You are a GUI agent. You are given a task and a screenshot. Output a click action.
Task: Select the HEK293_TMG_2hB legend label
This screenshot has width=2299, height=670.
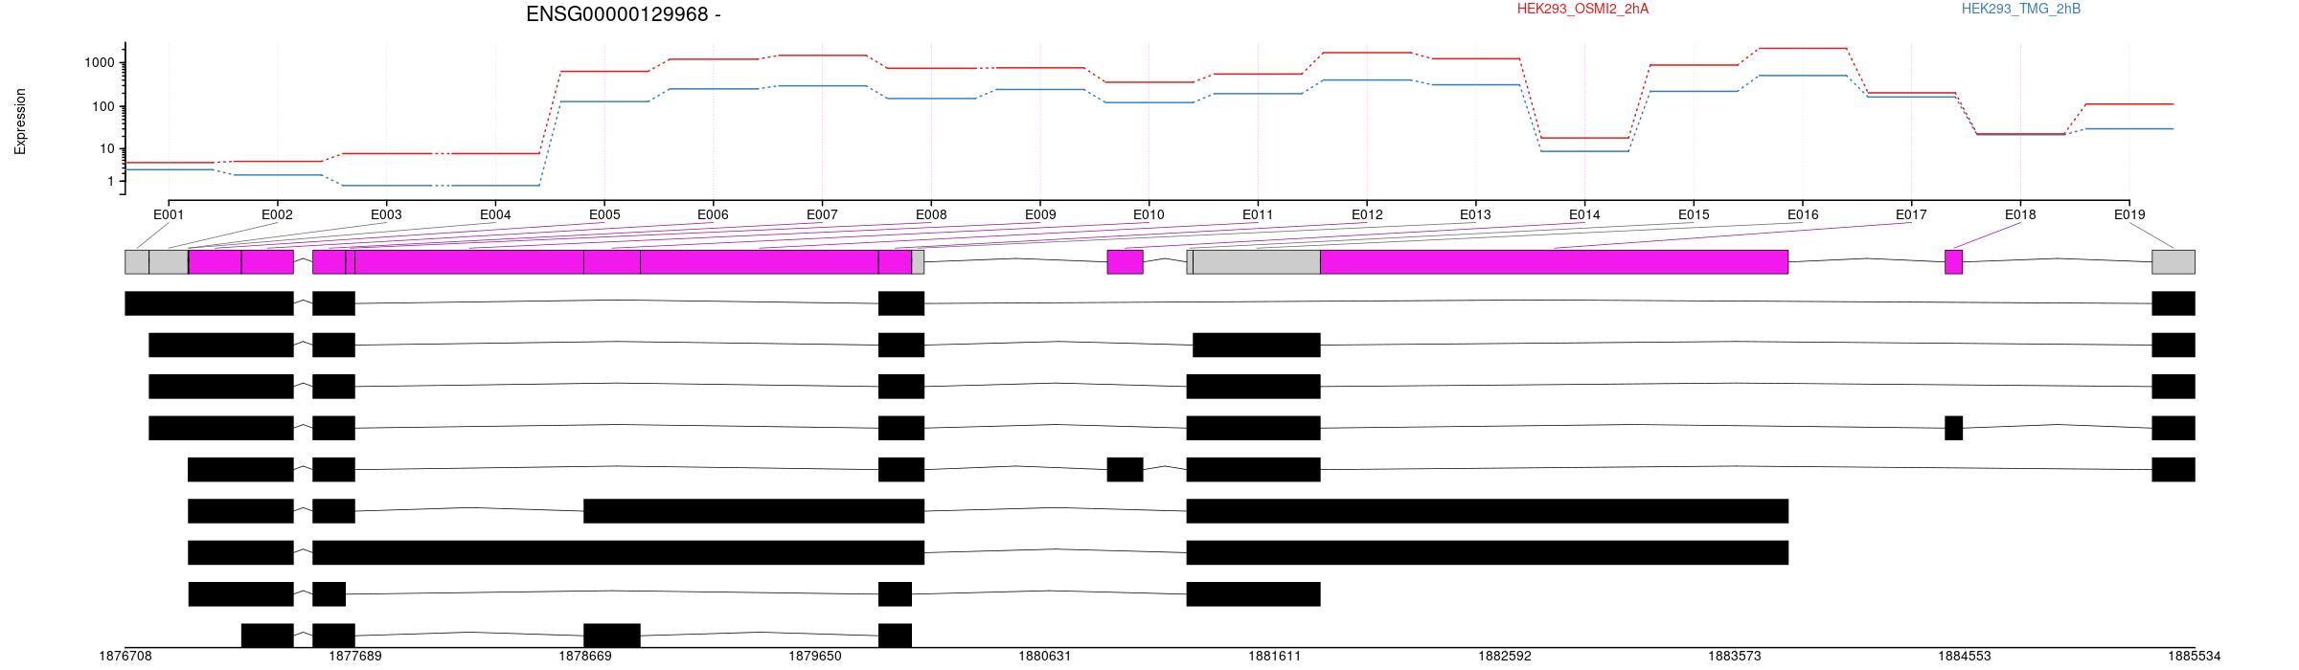(2021, 9)
